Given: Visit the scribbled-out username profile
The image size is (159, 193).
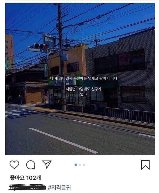Looking at the screenshot, I should (27, 187).
